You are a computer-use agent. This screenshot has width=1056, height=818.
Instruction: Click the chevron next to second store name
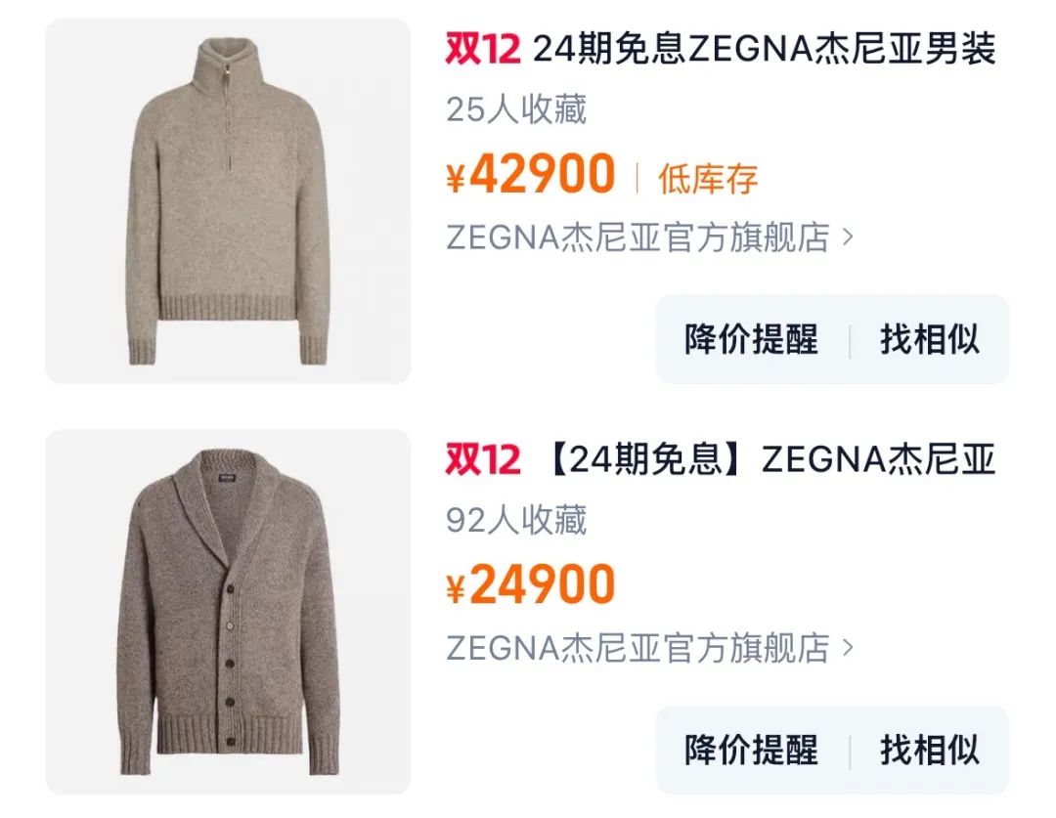coord(848,648)
